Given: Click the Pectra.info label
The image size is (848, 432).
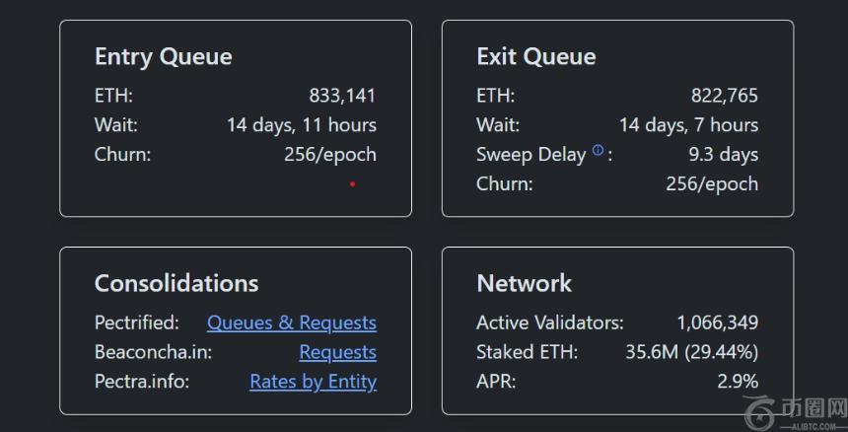Looking at the screenshot, I should click(x=141, y=382).
